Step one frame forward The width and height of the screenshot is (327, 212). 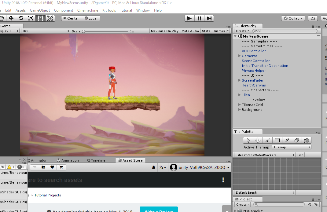pos(209,18)
